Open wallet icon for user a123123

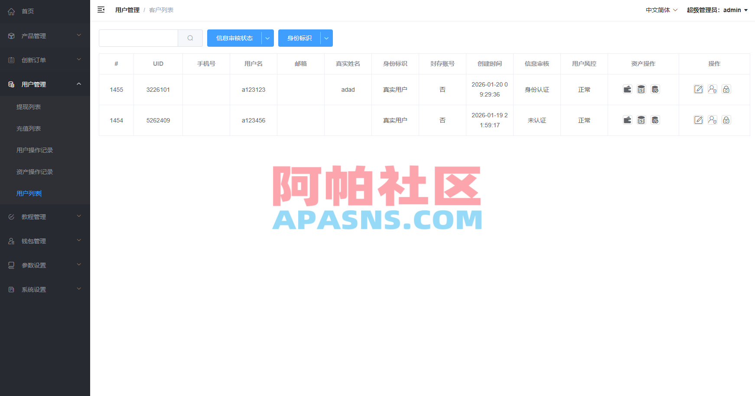pos(628,89)
